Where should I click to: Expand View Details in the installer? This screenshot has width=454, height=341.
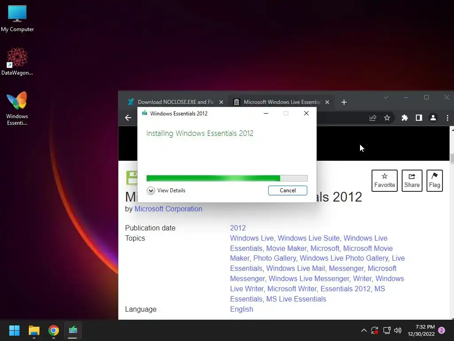(x=166, y=190)
